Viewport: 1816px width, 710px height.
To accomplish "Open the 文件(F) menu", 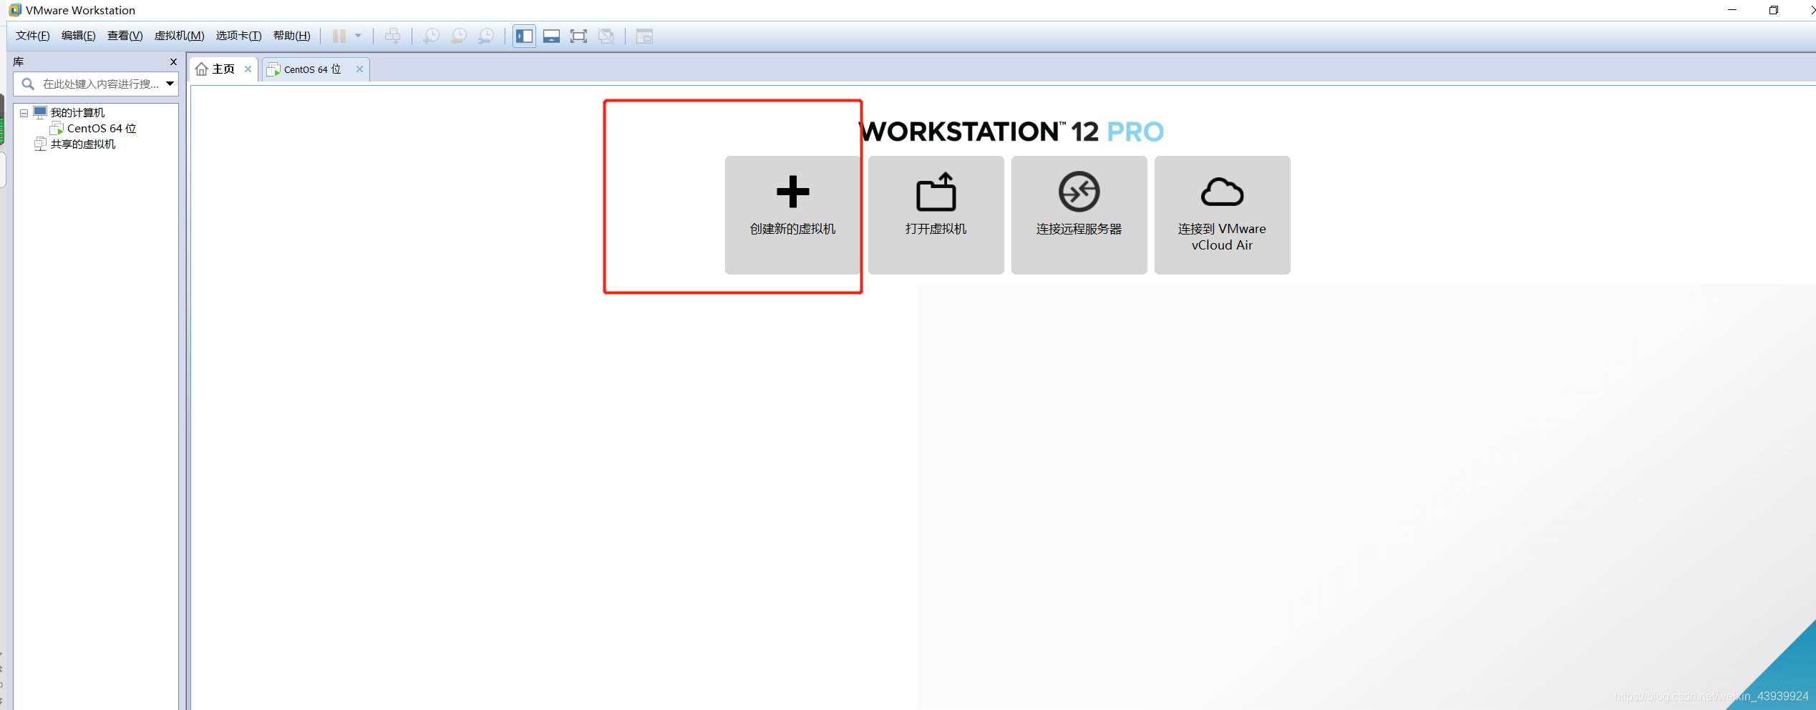I will (33, 36).
